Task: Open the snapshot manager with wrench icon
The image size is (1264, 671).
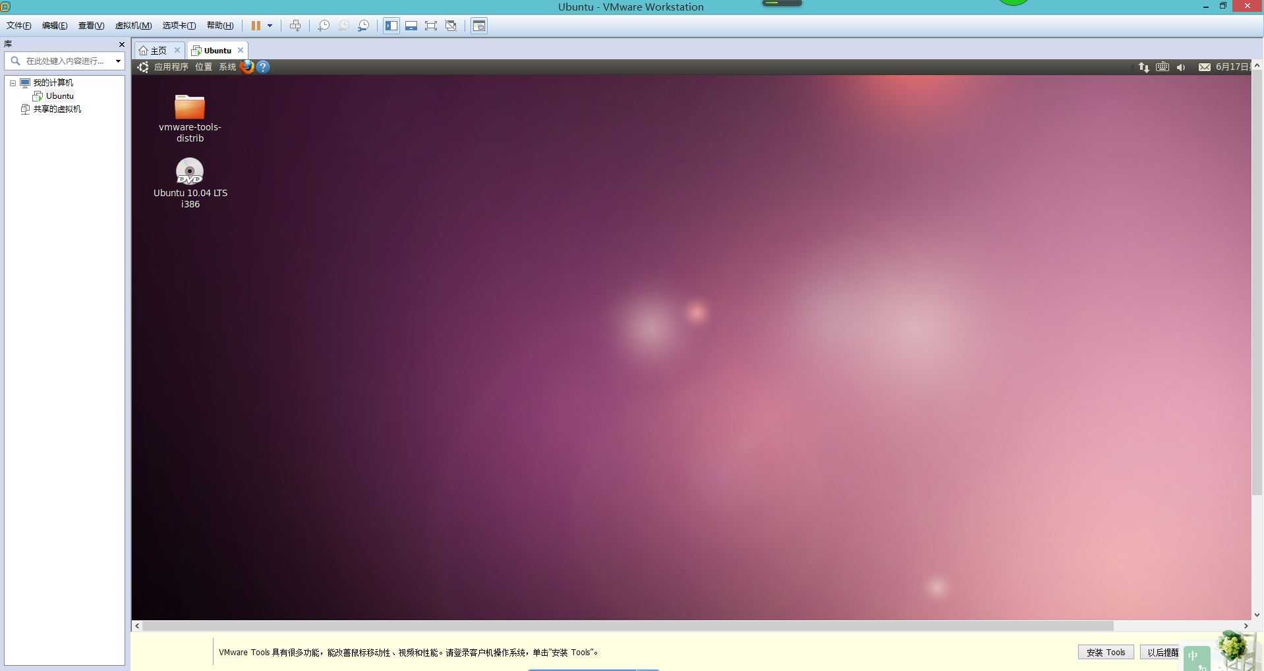Action: point(363,26)
